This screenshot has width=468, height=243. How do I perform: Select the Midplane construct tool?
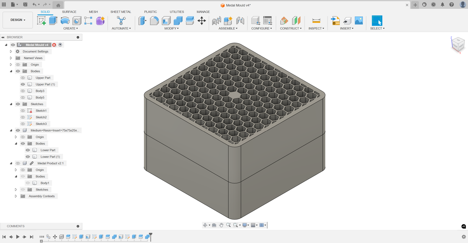[x=296, y=21]
